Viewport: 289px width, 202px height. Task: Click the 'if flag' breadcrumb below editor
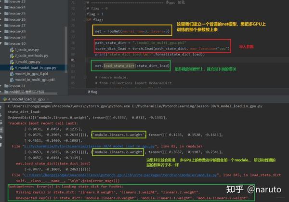click(x=92, y=92)
